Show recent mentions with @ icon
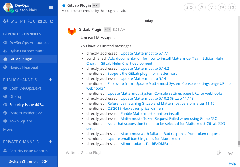240x167 pixels. (222, 7)
